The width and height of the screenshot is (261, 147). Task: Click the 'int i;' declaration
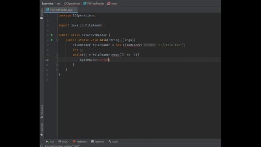point(78,50)
